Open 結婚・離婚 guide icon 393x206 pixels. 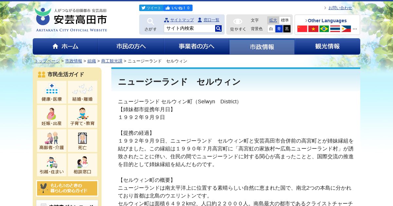point(83,92)
